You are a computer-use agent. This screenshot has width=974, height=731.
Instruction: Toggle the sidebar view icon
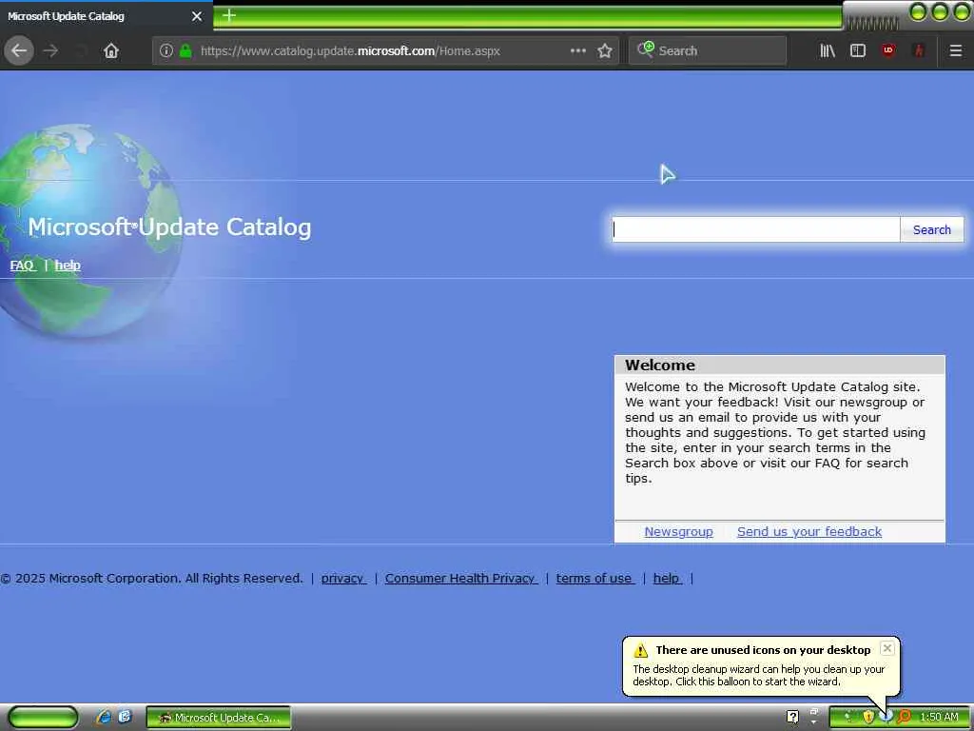(857, 51)
